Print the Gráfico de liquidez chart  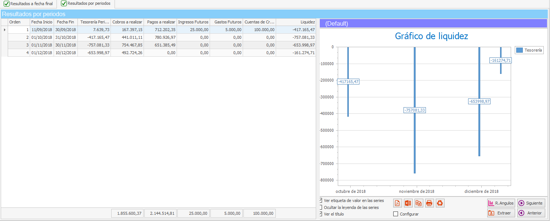[x=429, y=203]
